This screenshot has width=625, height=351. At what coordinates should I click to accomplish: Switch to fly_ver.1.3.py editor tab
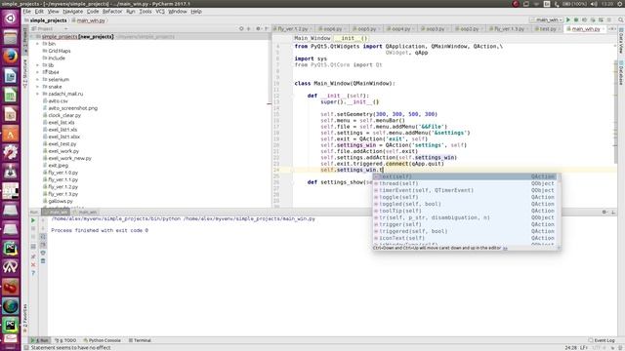tap(509, 28)
